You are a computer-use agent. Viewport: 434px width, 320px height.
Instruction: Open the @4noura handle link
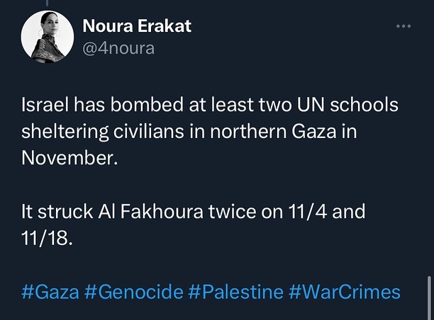point(118,48)
